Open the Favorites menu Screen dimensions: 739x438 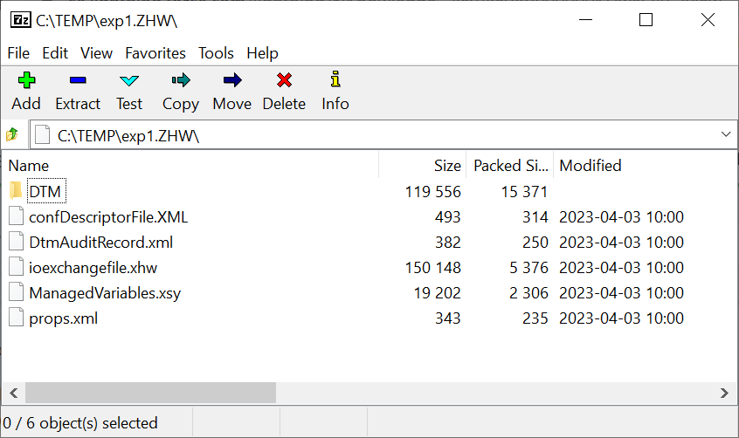click(155, 53)
